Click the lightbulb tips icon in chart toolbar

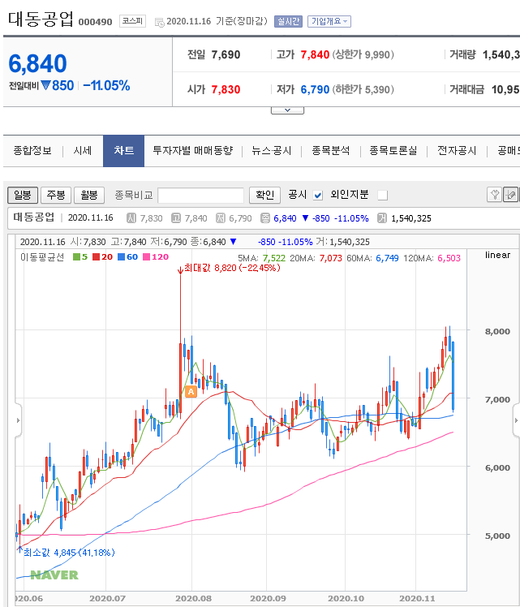494,195
